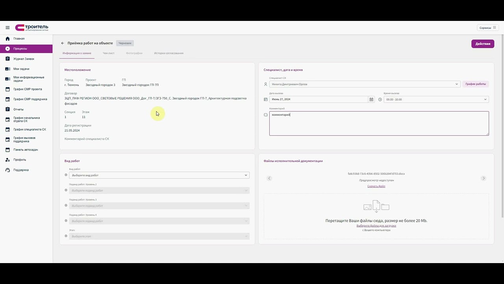Screen dimensions: 504x284
Task: Click the file name fa8c936d docx
Action: (376, 174)
